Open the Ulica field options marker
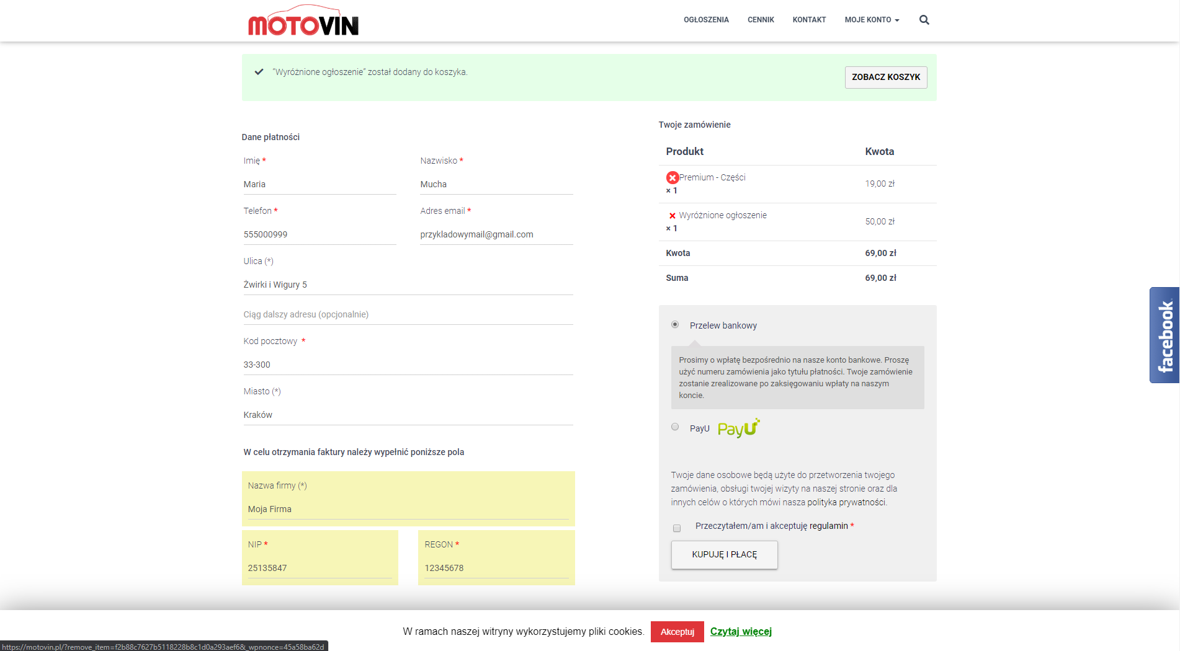This screenshot has height=651, width=1180. 270,261
